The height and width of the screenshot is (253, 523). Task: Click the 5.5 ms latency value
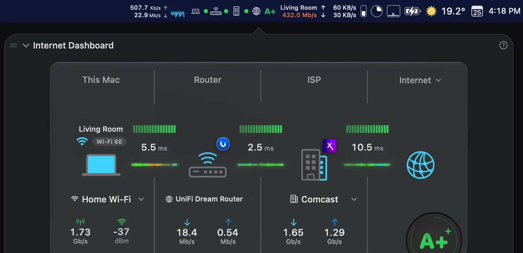(x=154, y=148)
